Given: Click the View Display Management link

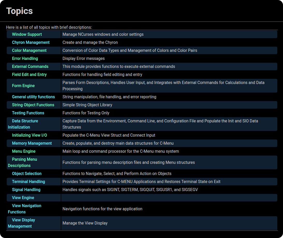Looking at the screenshot, I should 23,220.
